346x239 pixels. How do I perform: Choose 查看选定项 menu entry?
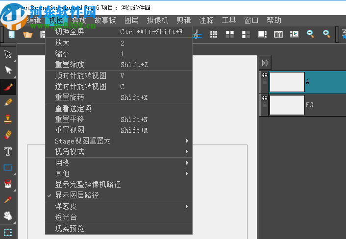pos(119,108)
